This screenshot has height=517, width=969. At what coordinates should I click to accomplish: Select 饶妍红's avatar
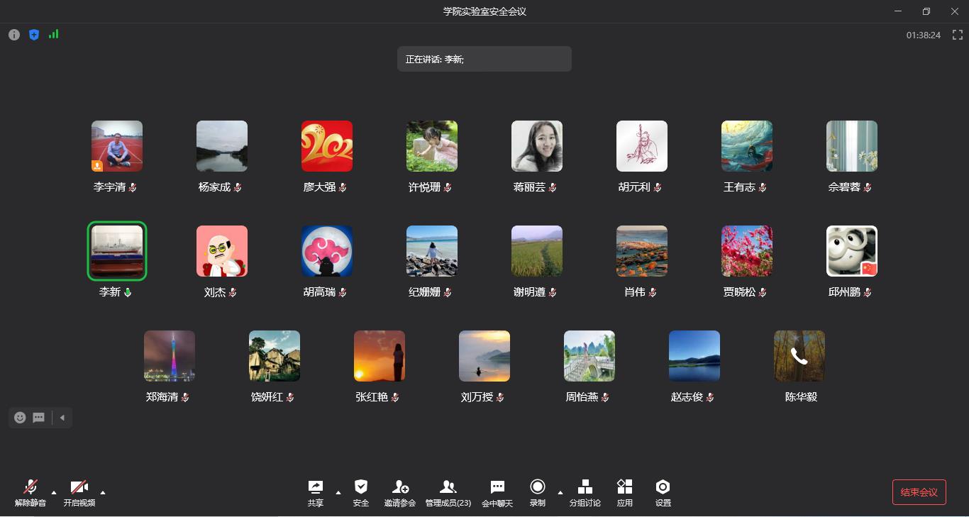[x=275, y=356]
